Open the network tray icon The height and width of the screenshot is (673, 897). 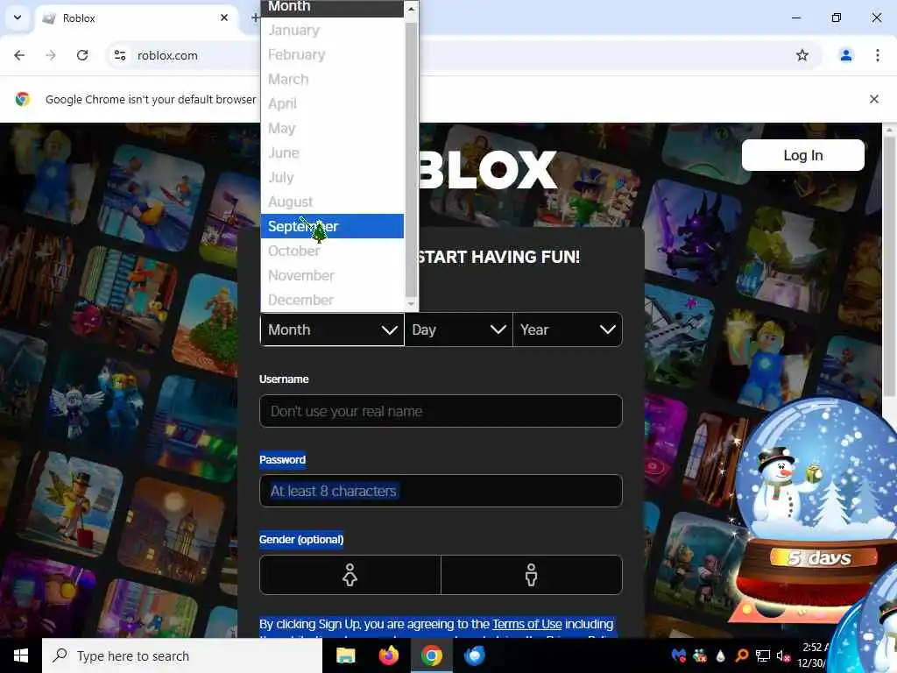tap(763, 655)
